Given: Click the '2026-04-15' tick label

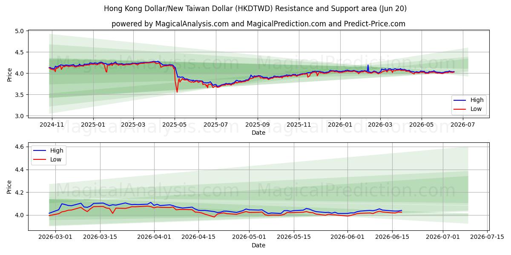Looking at the screenshot, I should pyautogui.click(x=198, y=237).
